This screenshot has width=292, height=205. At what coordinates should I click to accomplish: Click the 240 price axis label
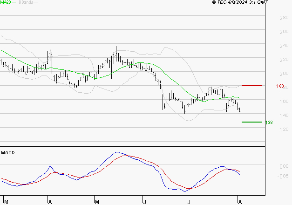point(284,46)
